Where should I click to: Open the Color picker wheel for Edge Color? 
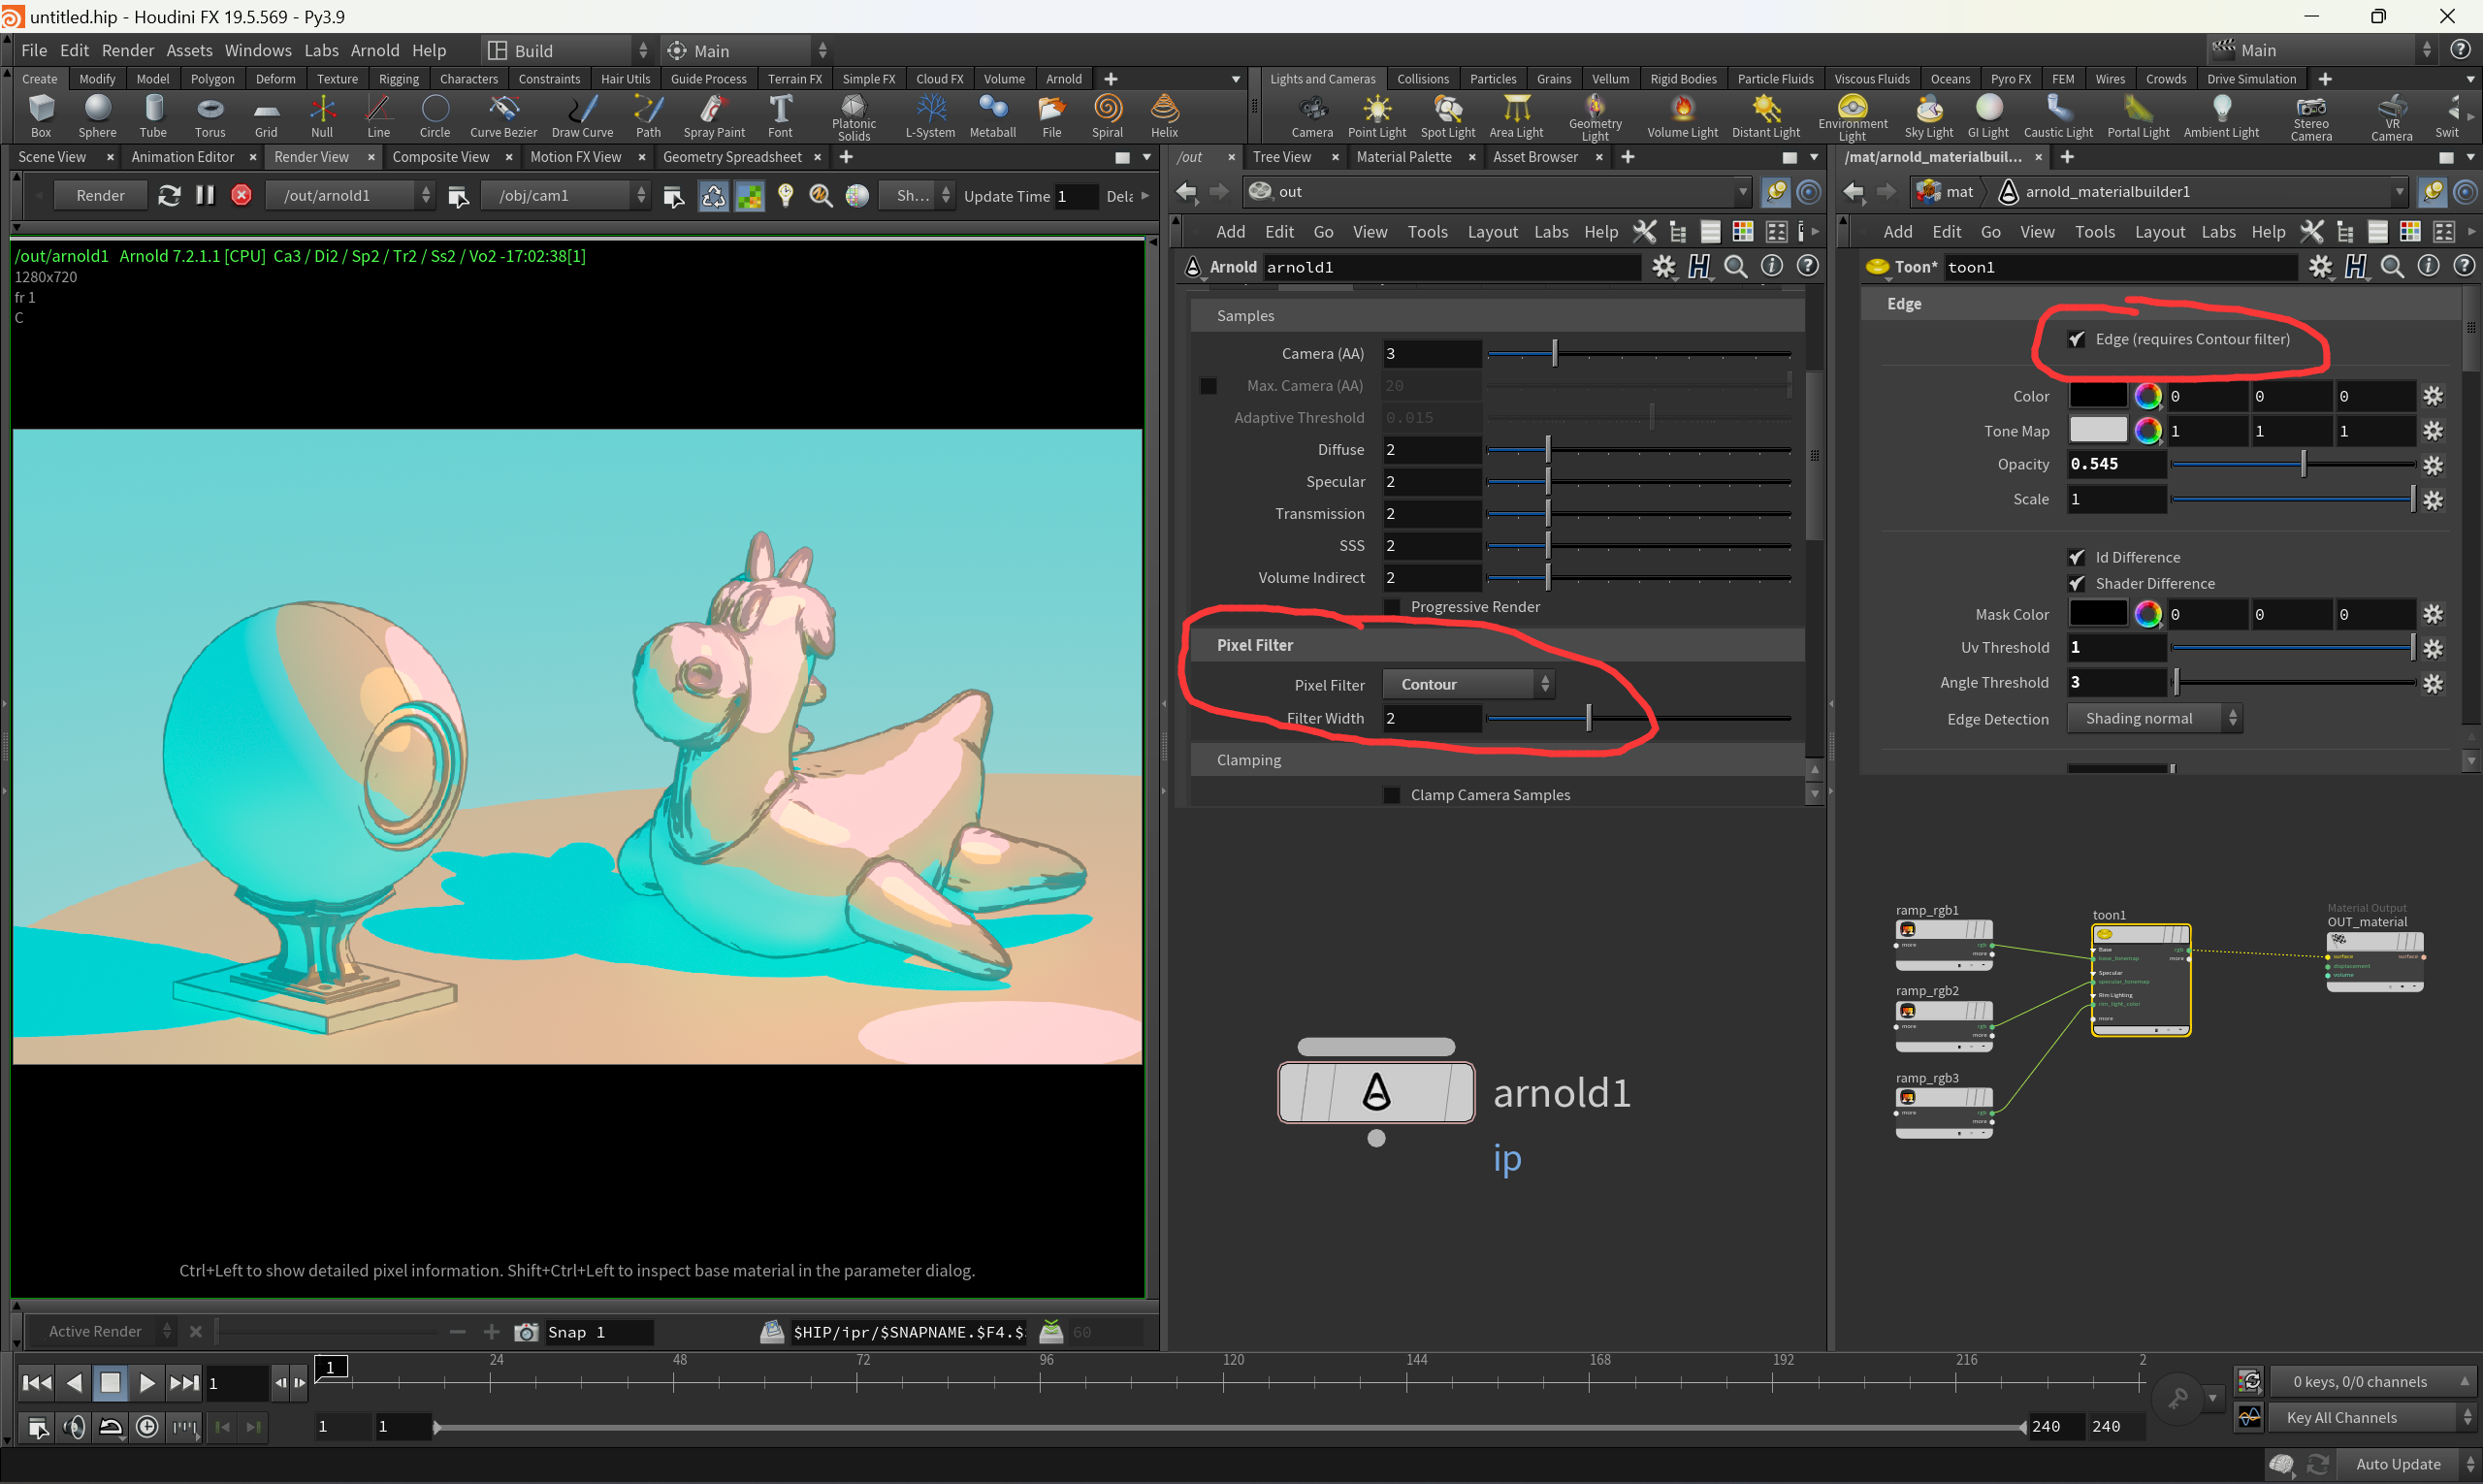2147,396
